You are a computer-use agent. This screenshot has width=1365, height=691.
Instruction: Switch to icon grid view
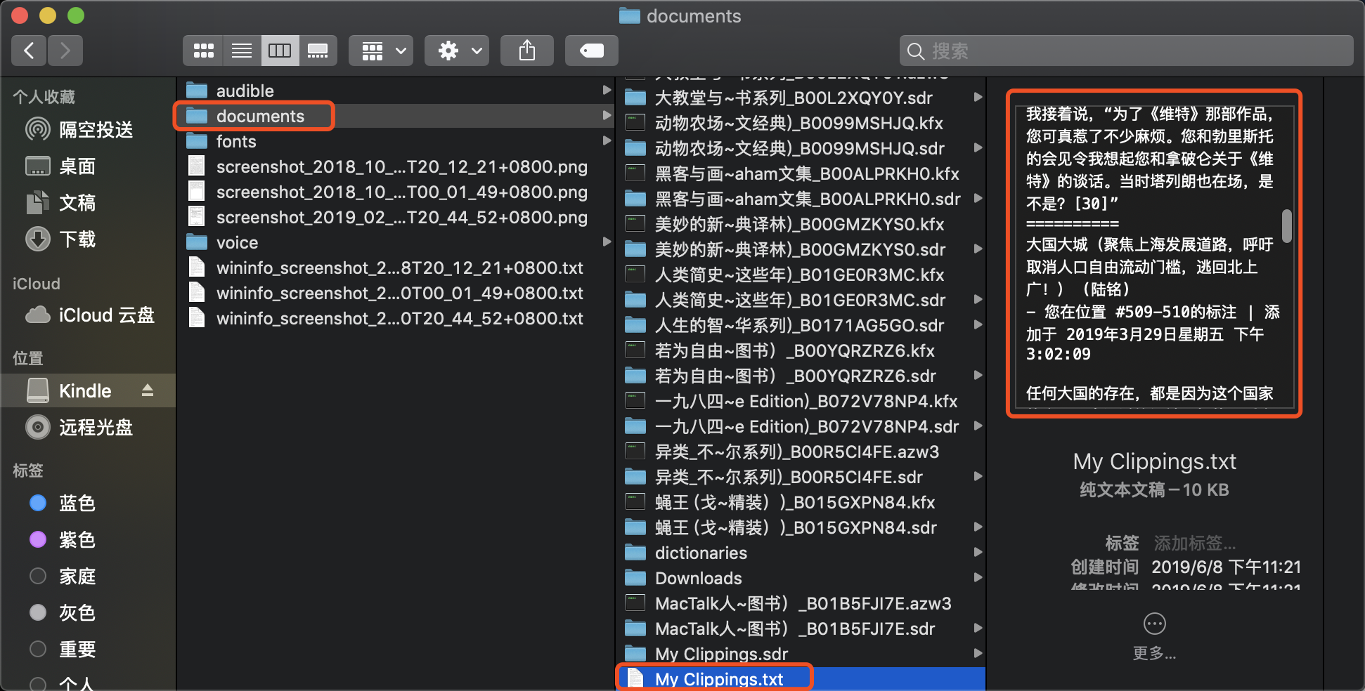pyautogui.click(x=203, y=51)
